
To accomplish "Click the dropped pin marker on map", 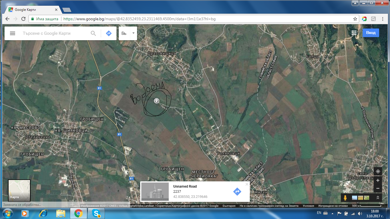I will click(156, 101).
